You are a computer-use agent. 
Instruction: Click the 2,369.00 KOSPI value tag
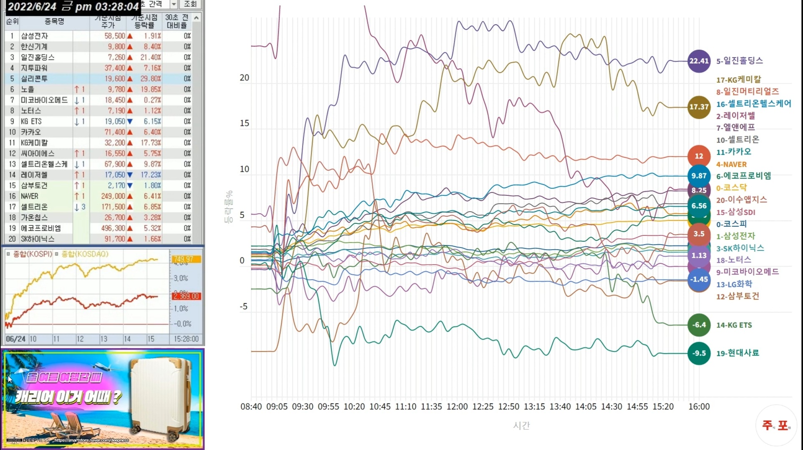[x=186, y=296]
